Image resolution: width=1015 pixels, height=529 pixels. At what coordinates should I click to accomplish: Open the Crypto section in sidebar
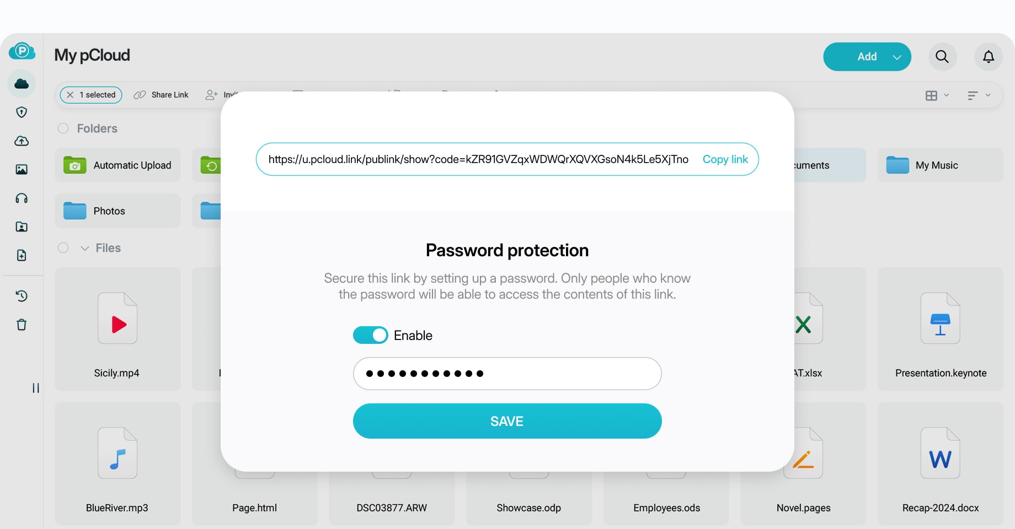point(22,112)
